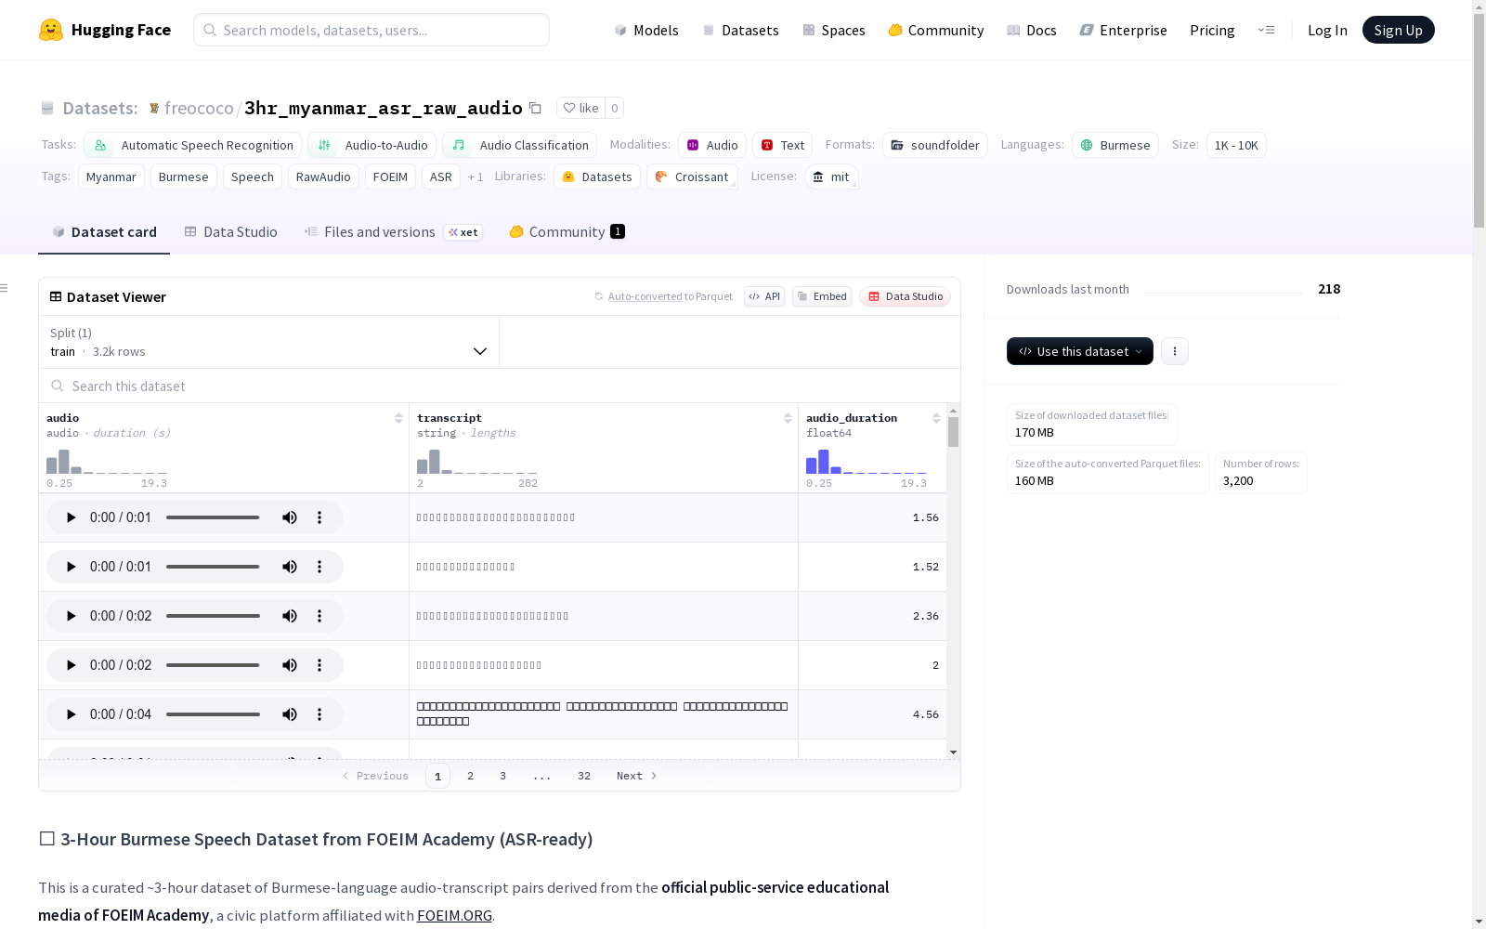Open more options for 1.56 audio row
Screen dimensions: 1486x929
click(x=319, y=517)
